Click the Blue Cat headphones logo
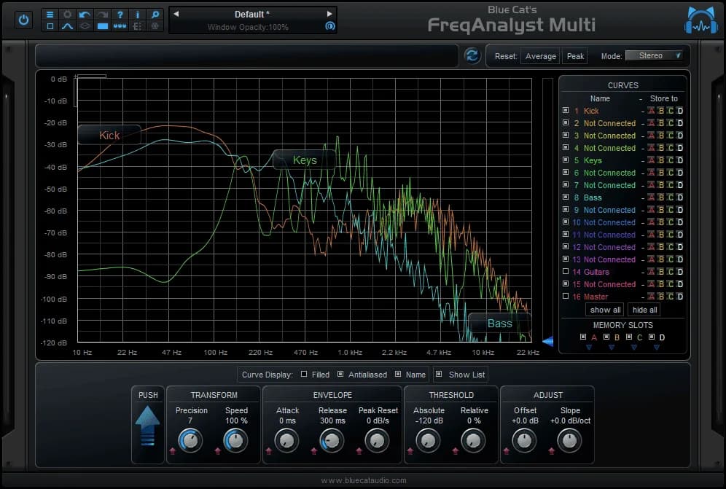Viewport: 726px width, 489px height. point(700,21)
